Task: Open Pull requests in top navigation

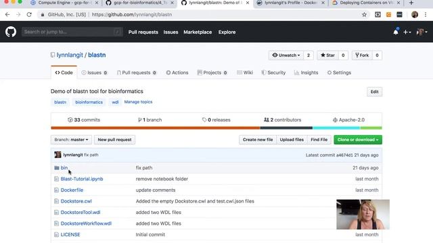Action: [x=143, y=32]
